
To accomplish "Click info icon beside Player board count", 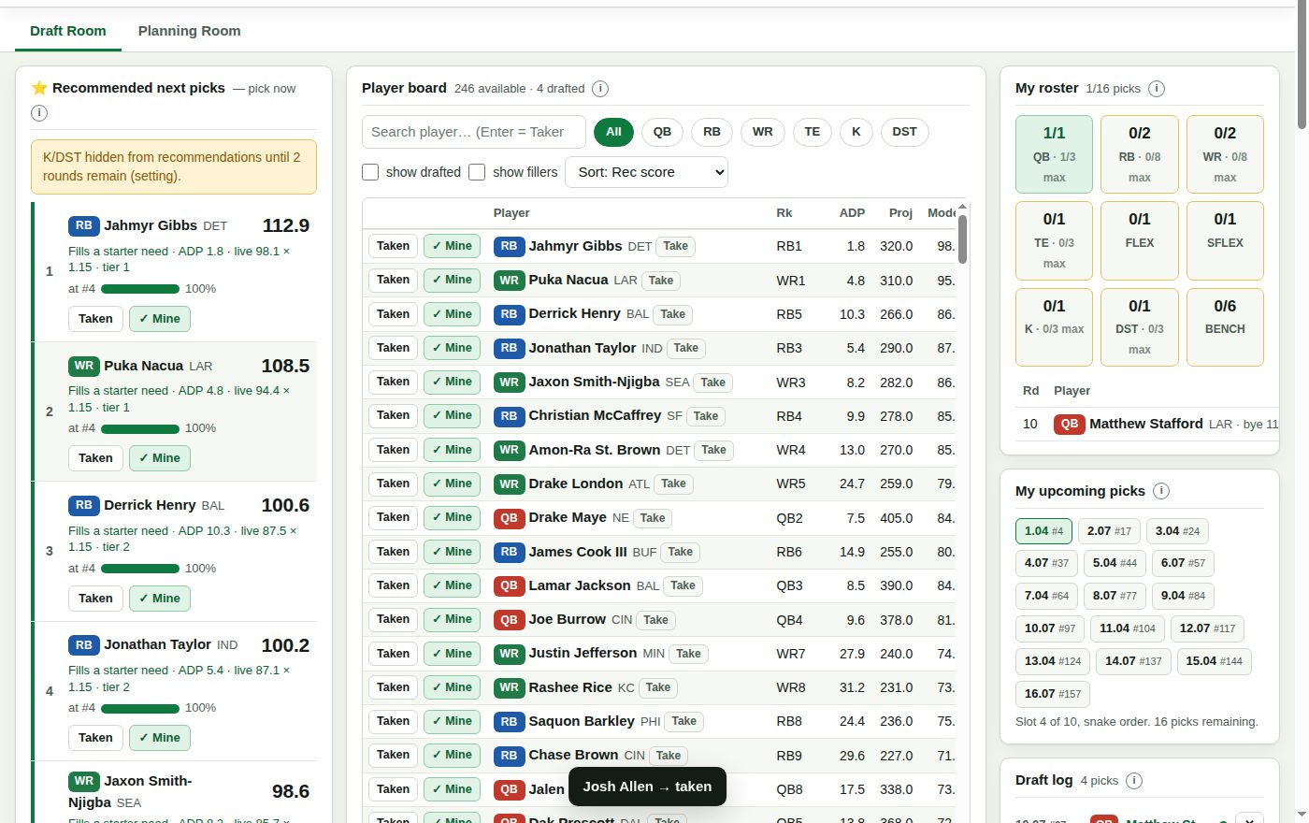I will 600,89.
